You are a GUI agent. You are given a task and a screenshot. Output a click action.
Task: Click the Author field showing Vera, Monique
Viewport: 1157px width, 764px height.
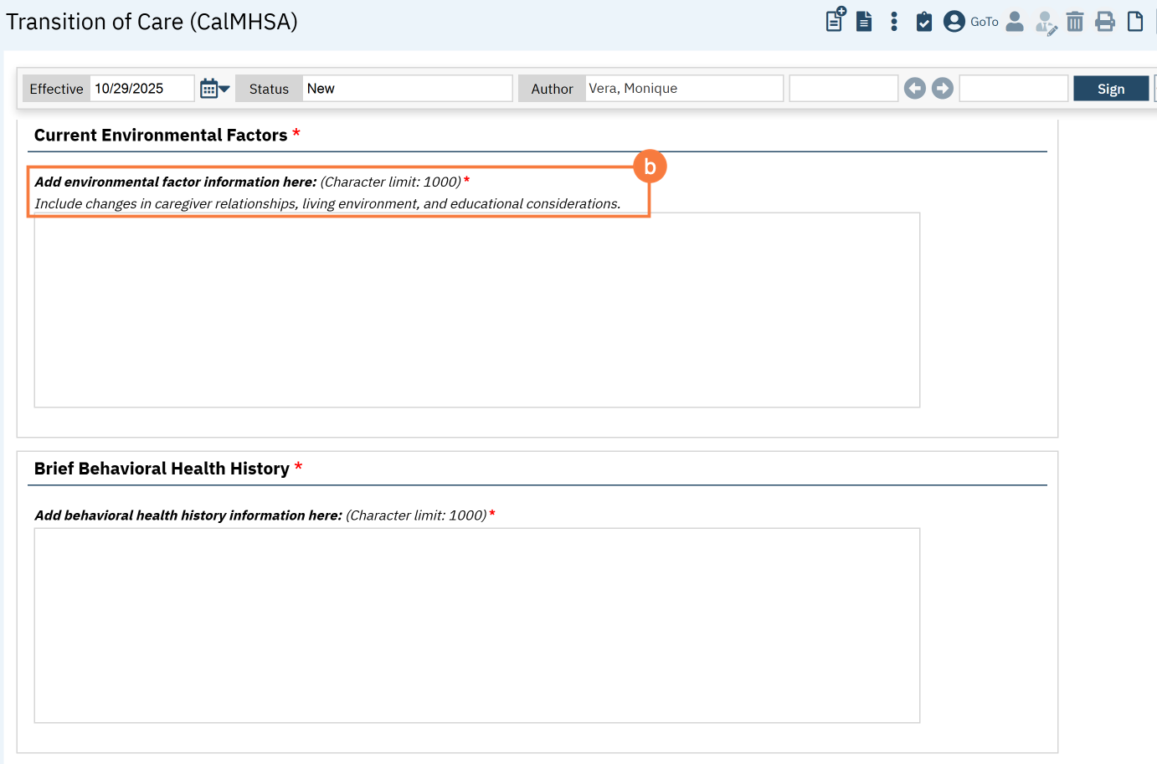tap(683, 89)
